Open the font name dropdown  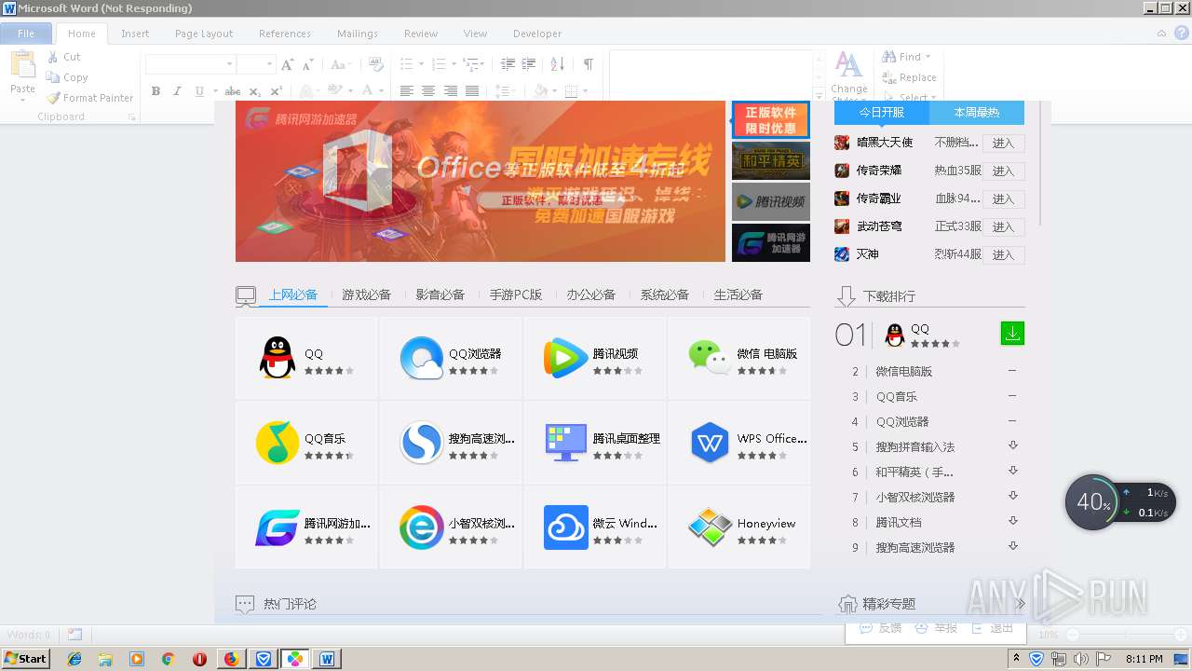tap(229, 64)
